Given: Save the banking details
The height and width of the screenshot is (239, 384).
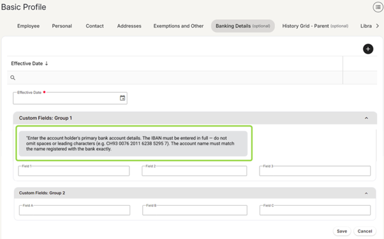Looking at the screenshot, I should tap(342, 231).
